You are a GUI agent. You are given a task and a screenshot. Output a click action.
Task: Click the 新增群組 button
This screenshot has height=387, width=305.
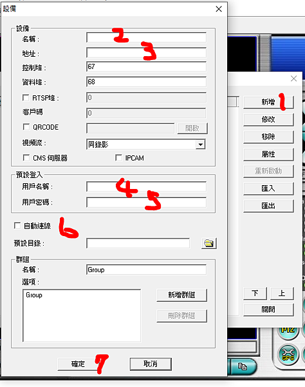point(181,295)
